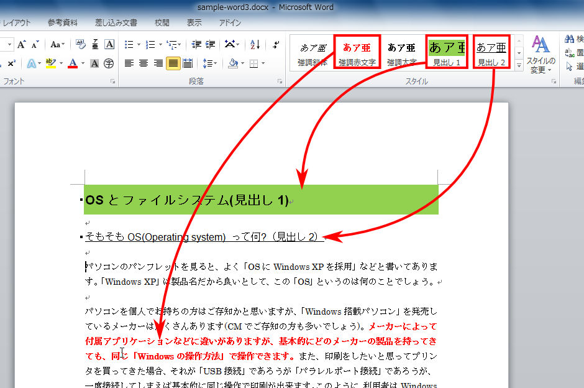
Task: Expand the Shading dropdown arrow
Action: tap(243, 63)
